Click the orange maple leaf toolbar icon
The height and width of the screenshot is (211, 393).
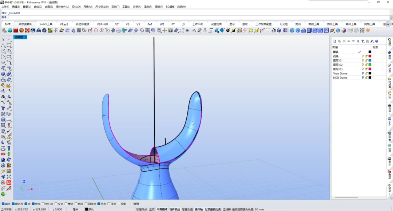click(368, 30)
